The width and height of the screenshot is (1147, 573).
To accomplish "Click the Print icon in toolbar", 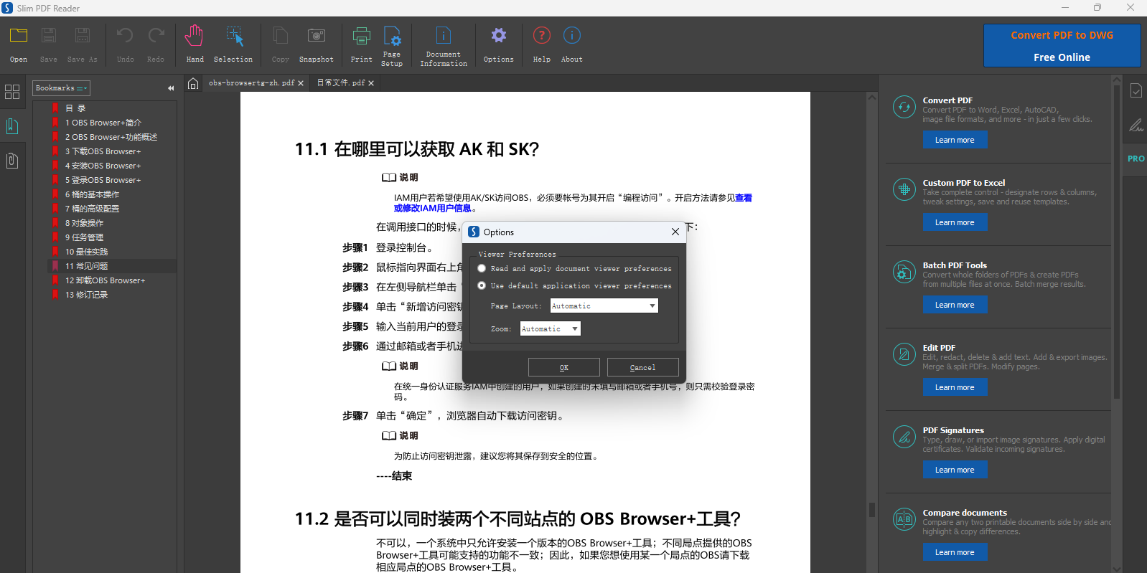I will (x=361, y=37).
